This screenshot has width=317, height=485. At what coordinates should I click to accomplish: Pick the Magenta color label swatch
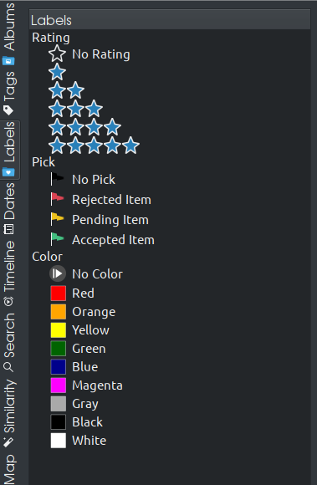pos(59,385)
